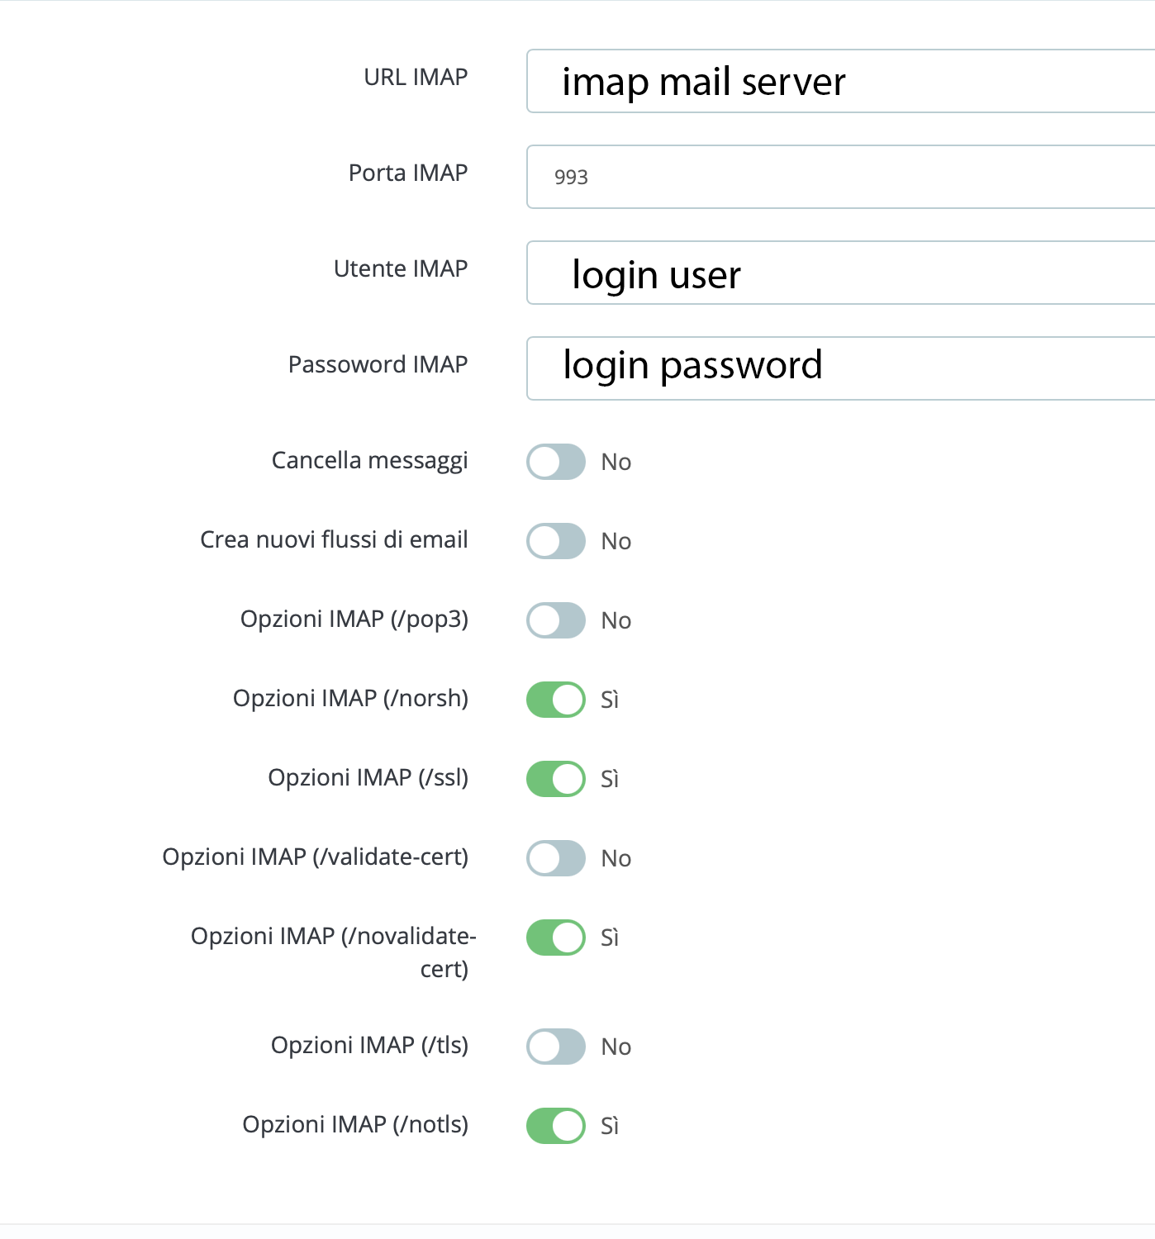This screenshot has width=1155, height=1239.
Task: Focus the Porta IMAP field showing 993
Action: pyautogui.click(x=840, y=177)
